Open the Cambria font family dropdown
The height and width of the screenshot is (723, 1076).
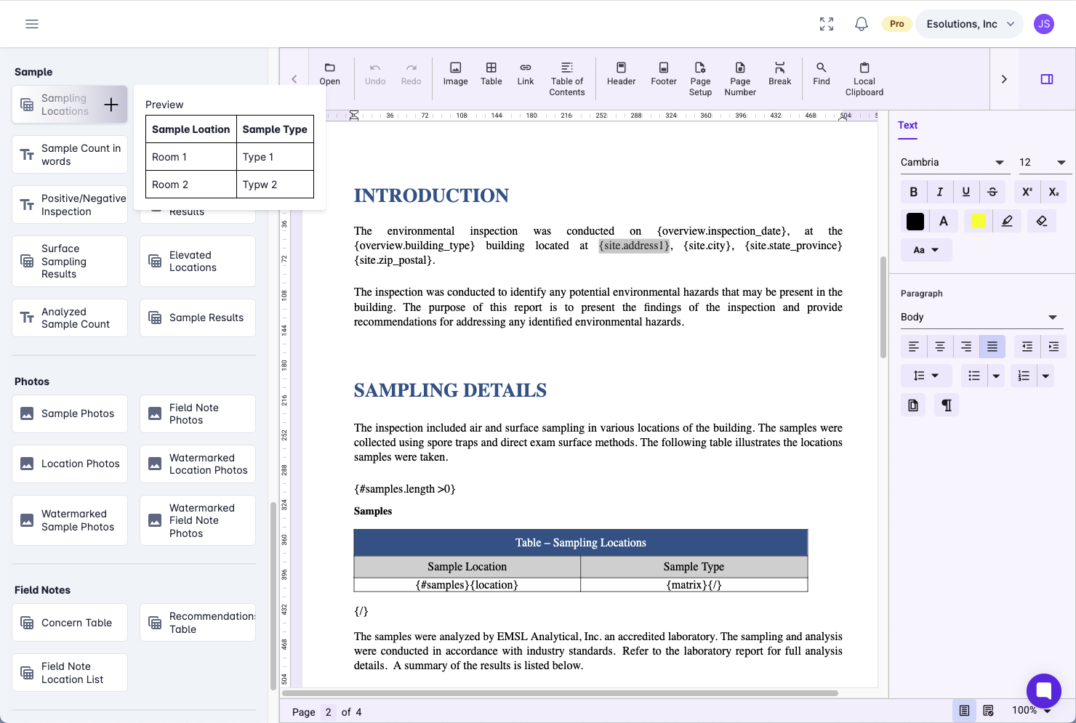click(x=952, y=162)
